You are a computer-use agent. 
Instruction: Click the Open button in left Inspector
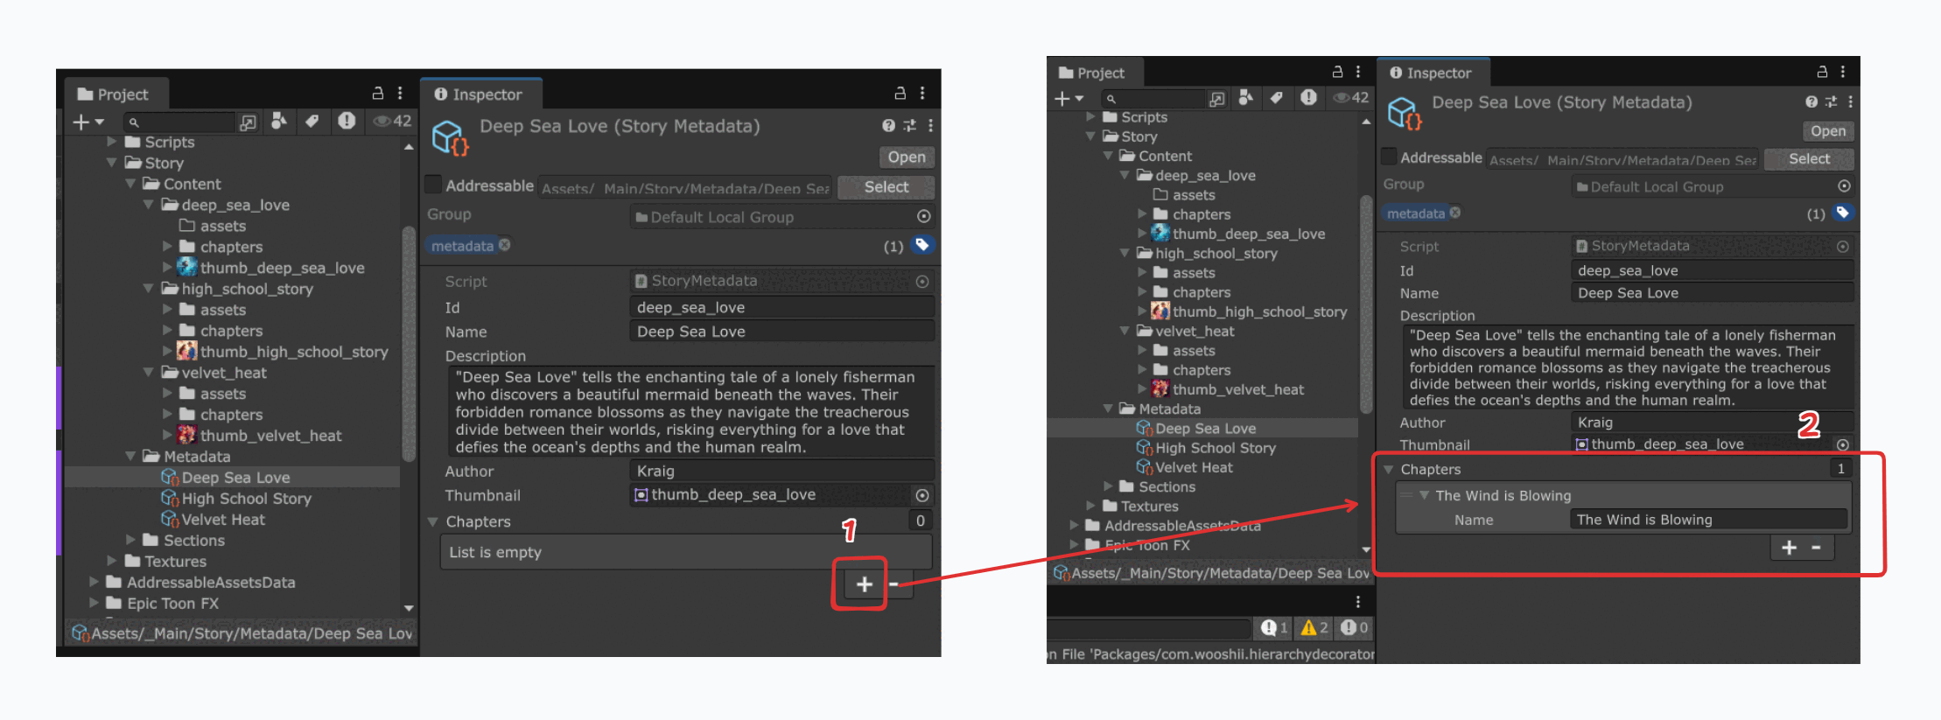tap(907, 157)
